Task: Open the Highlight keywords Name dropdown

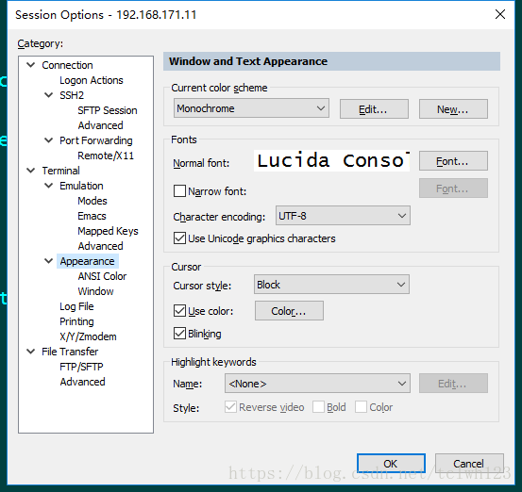Action: click(x=317, y=384)
